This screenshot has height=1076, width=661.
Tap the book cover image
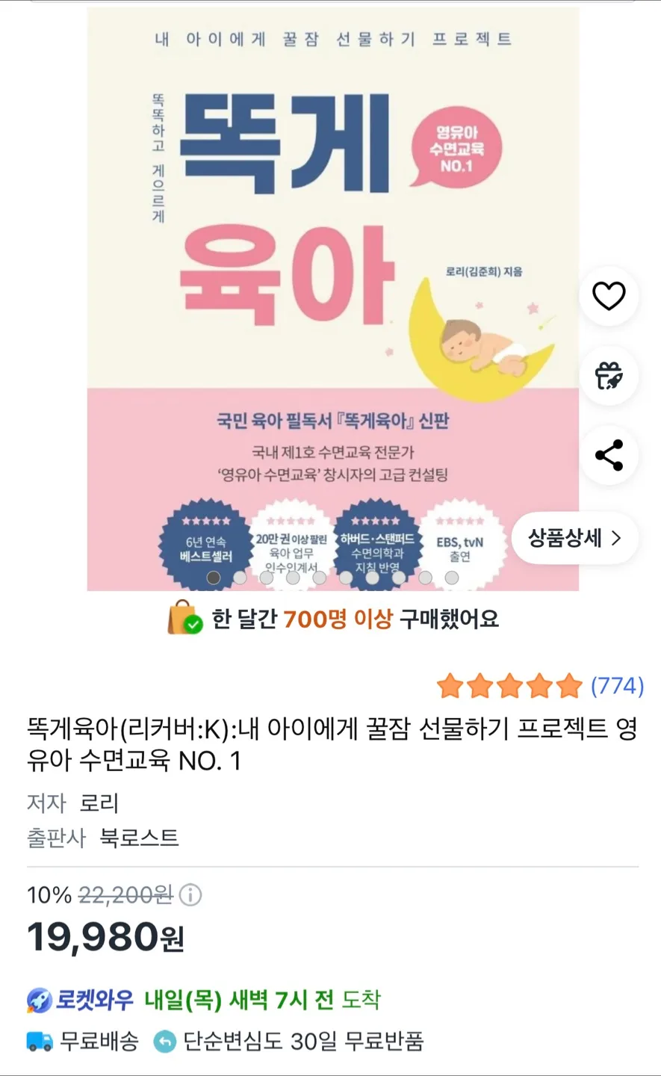pos(333,299)
